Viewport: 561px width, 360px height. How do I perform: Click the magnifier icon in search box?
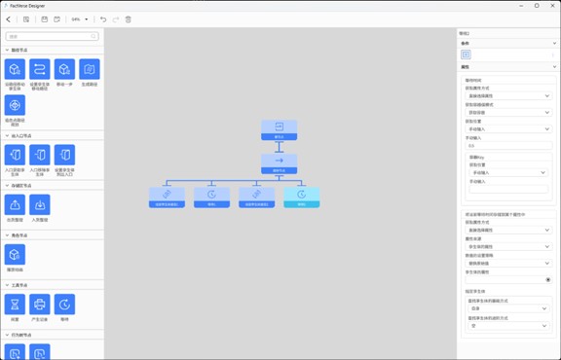point(93,36)
